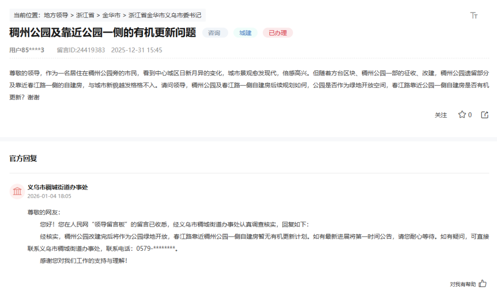497x300 pixels.
Task: Go to 浙江省 breadcrumb link
Action: 85,15
